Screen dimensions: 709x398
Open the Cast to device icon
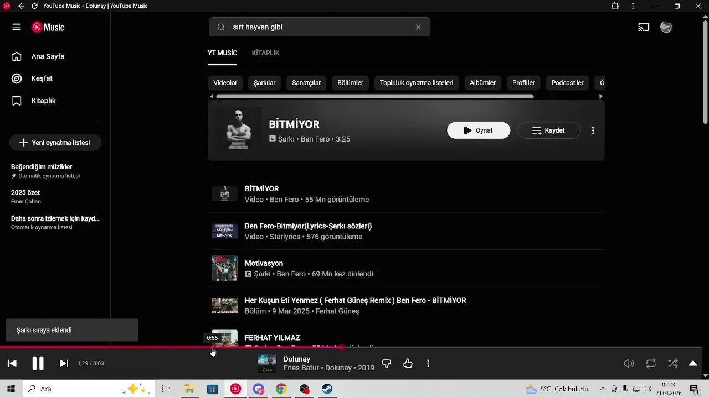click(644, 27)
